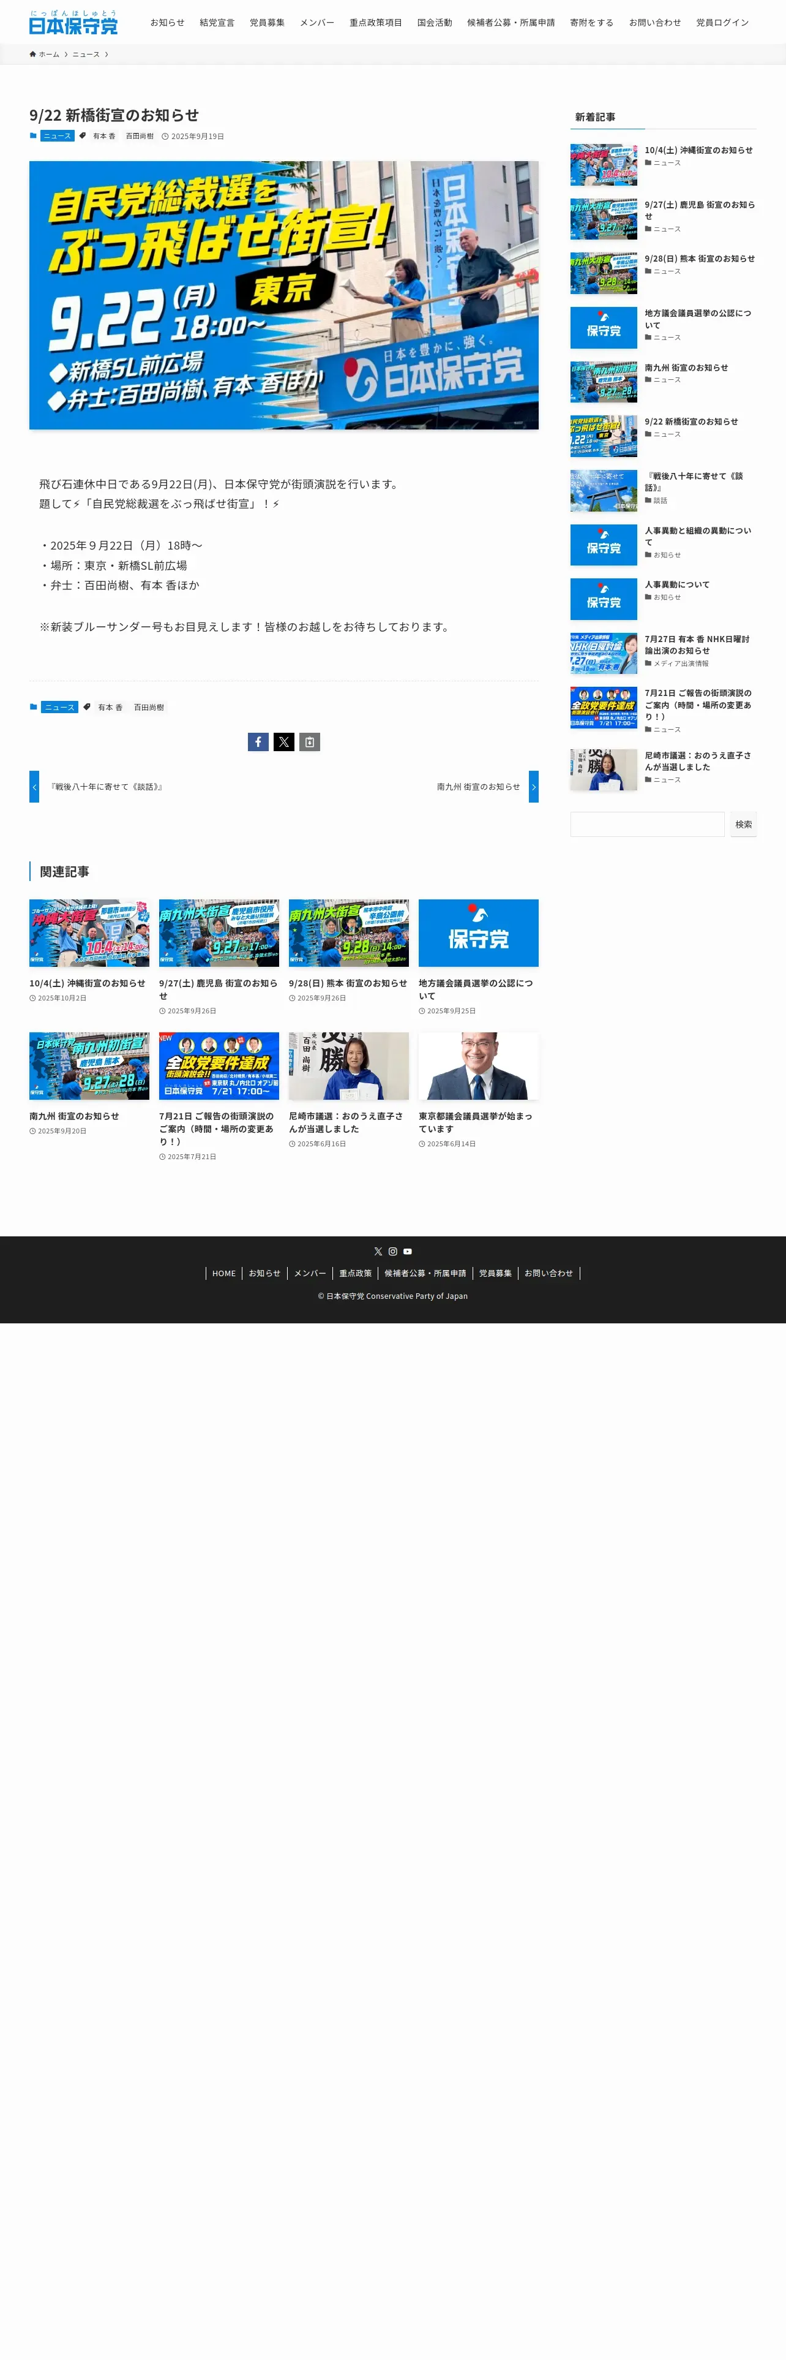Click the ホーム breadcrumb link
This screenshot has height=2360, width=786.
click(x=48, y=54)
